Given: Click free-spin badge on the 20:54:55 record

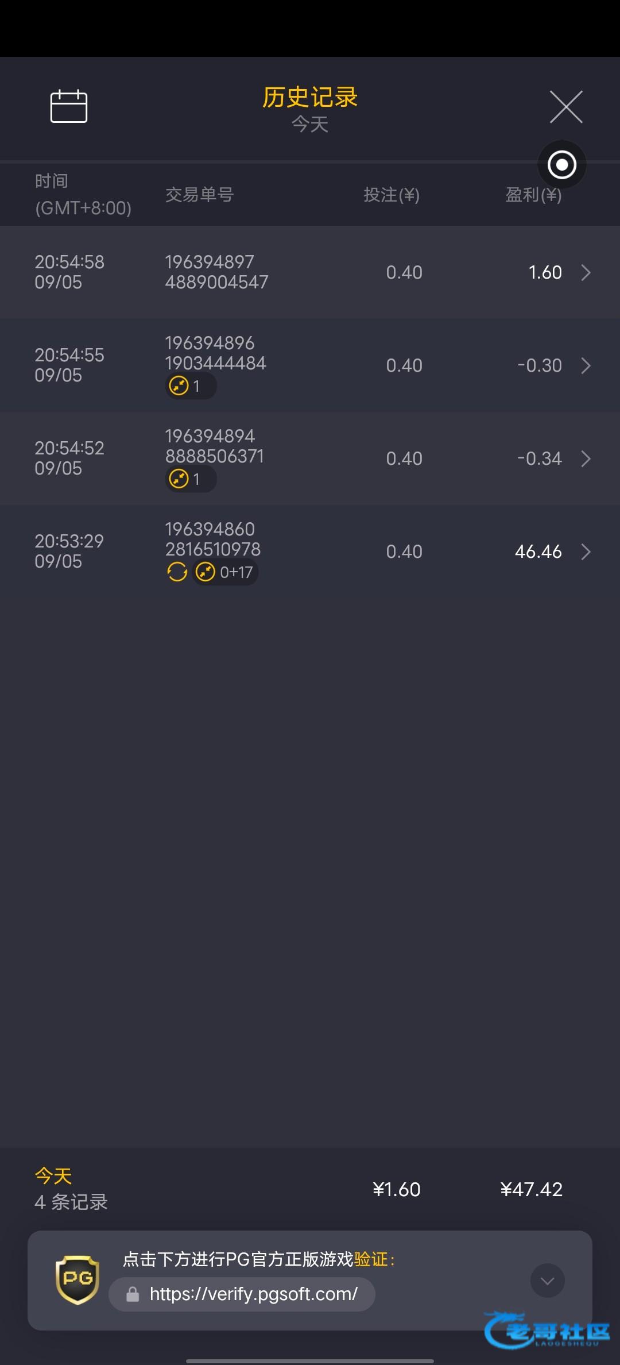Looking at the screenshot, I should 191,386.
